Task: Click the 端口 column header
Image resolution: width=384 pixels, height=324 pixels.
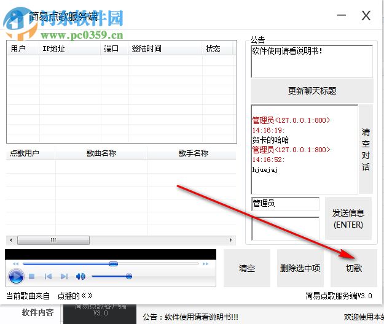Action: pyautogui.click(x=115, y=48)
